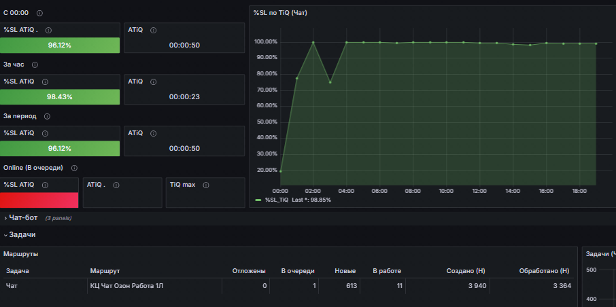Screen dimensions: 616x307
Task: Click the 613 value in Новые column
Action: 352,286
